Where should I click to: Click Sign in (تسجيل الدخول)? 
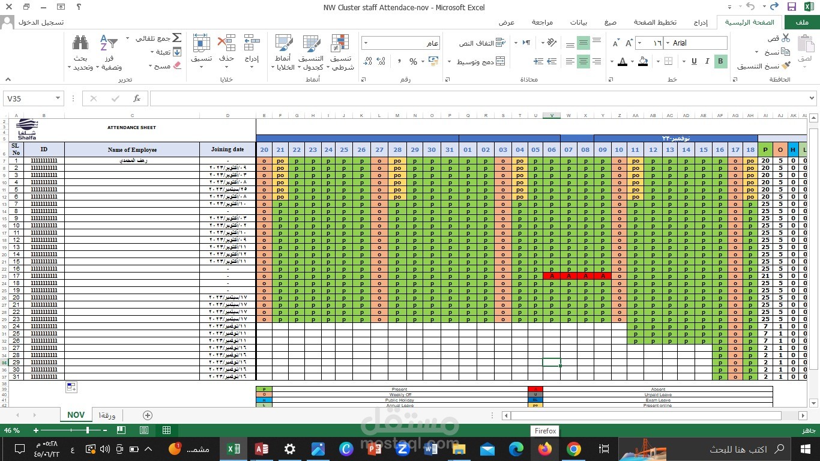pyautogui.click(x=41, y=23)
